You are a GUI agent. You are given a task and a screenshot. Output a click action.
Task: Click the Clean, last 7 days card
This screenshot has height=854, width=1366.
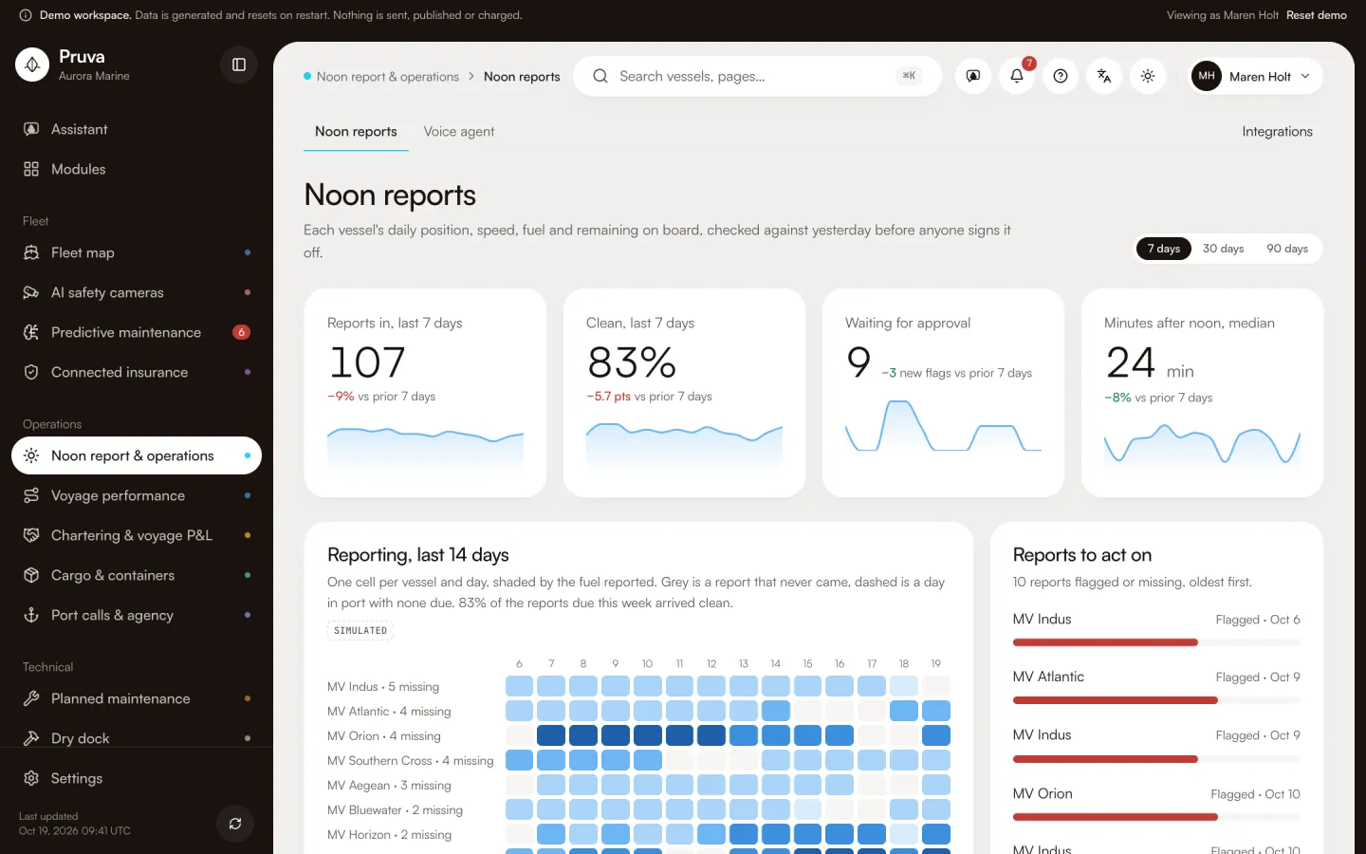point(684,393)
